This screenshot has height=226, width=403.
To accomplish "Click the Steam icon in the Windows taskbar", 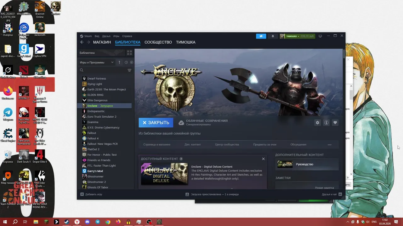I will (x=67, y=222).
